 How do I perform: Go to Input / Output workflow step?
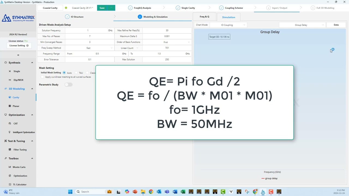click(277, 8)
